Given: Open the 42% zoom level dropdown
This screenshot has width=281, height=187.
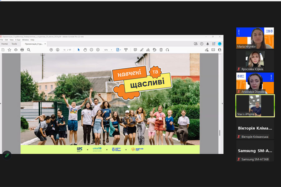Looking at the screenshot, I should pos(108,50).
